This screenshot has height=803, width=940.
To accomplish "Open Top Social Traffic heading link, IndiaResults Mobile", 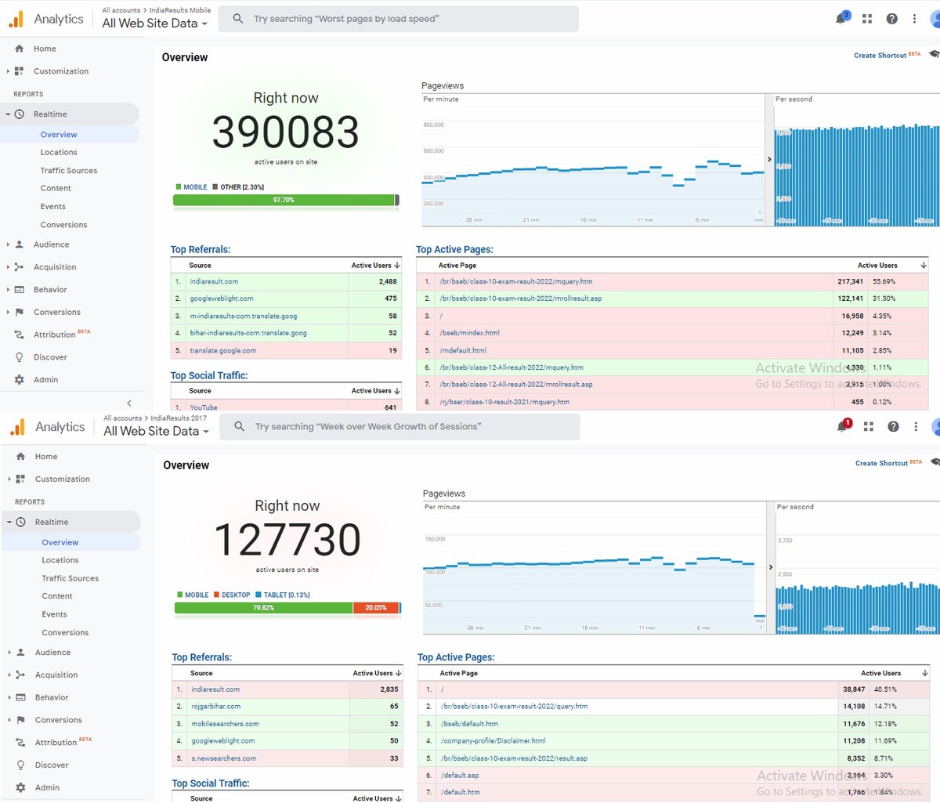I will [209, 376].
